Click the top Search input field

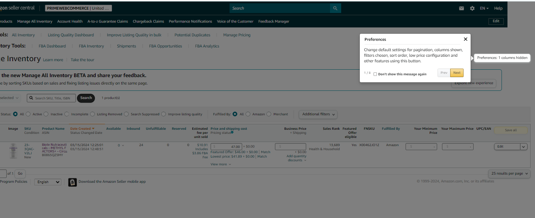click(280, 8)
